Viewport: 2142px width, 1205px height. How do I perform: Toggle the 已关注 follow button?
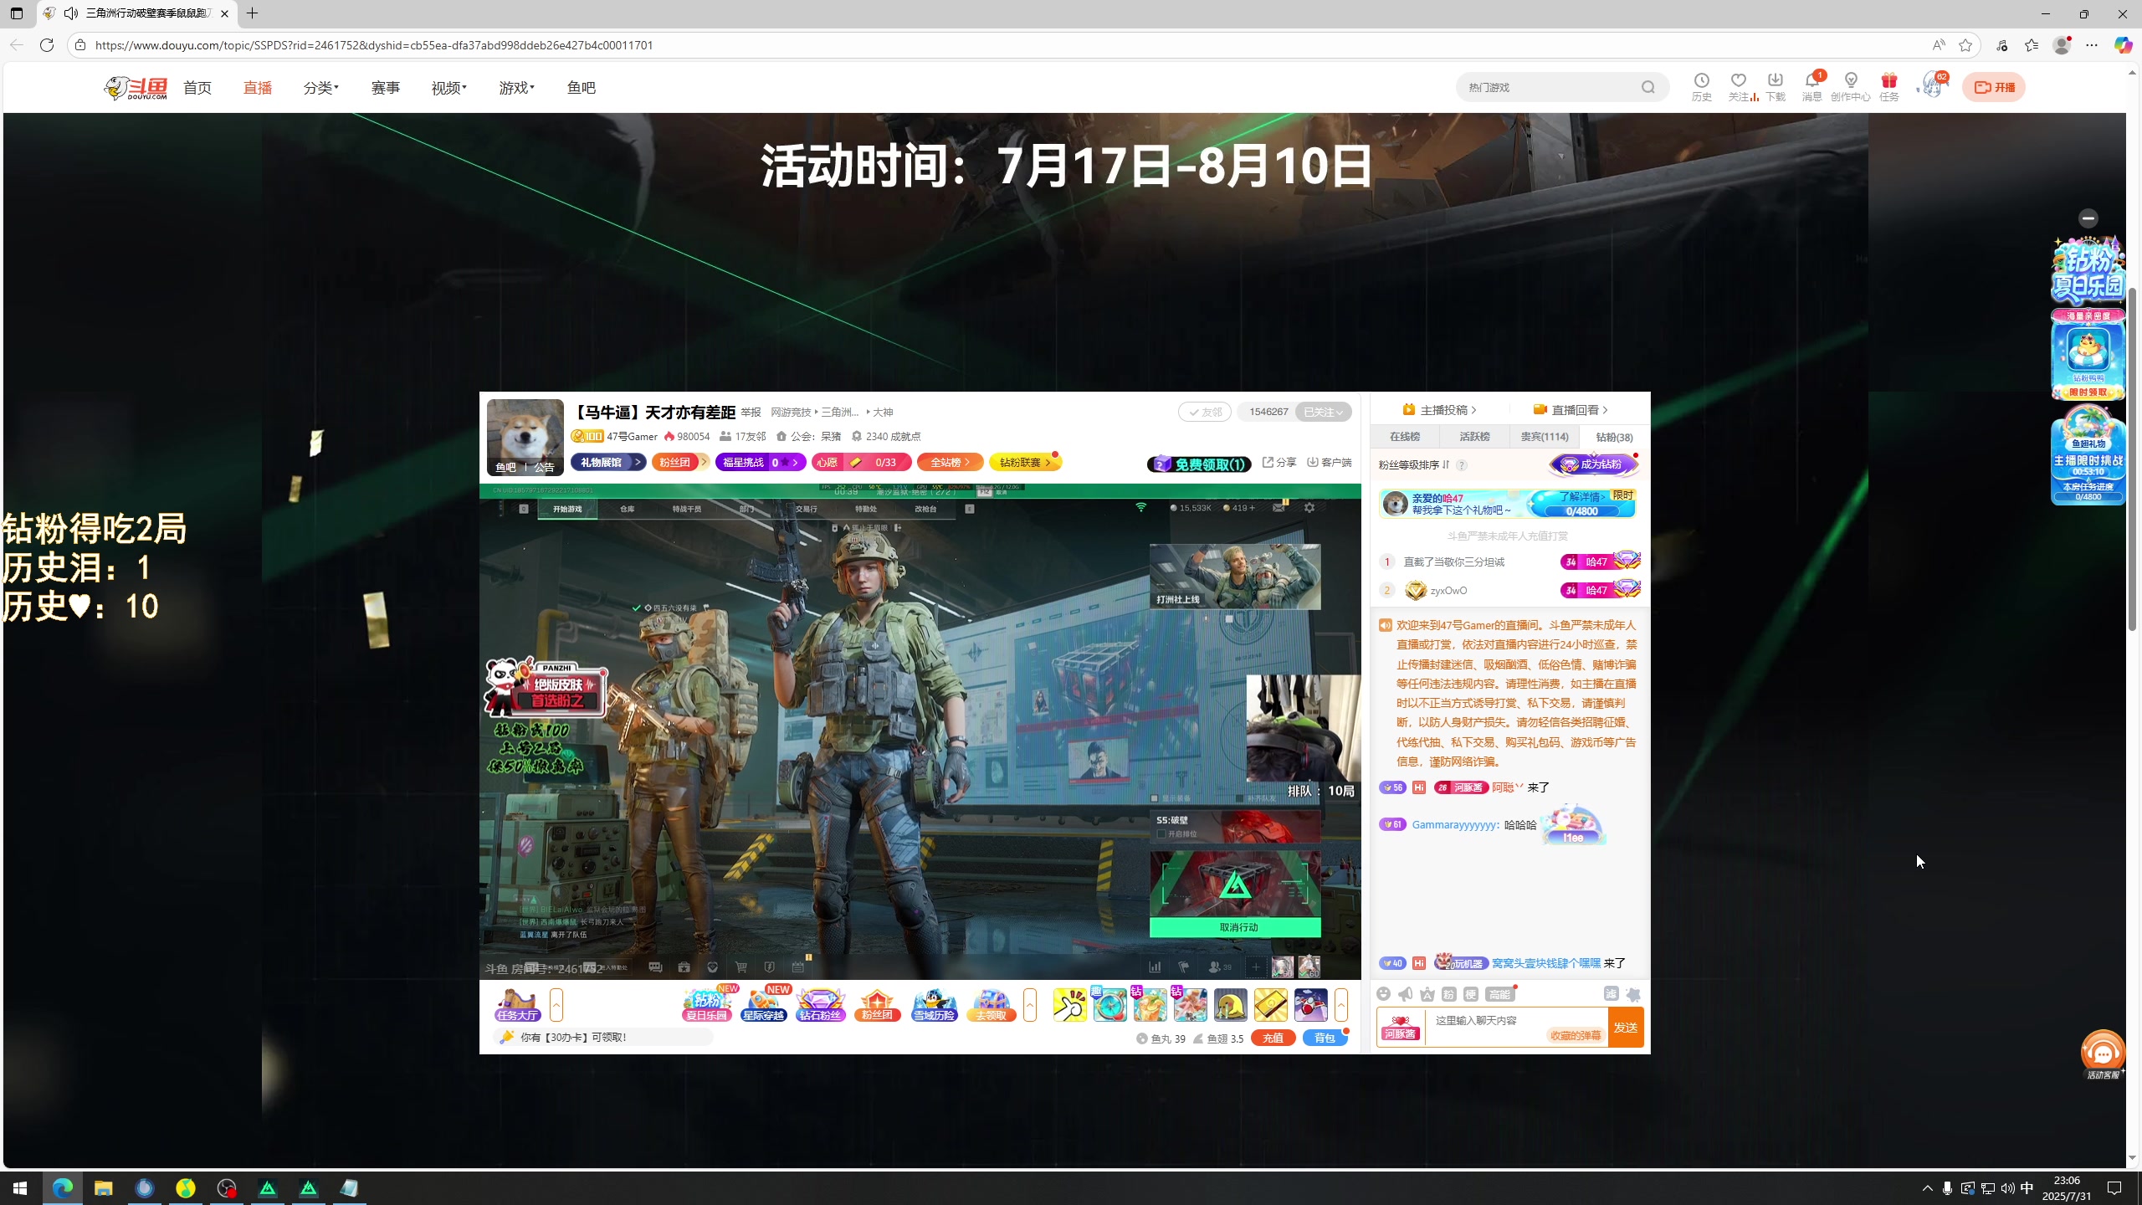pos(1323,412)
